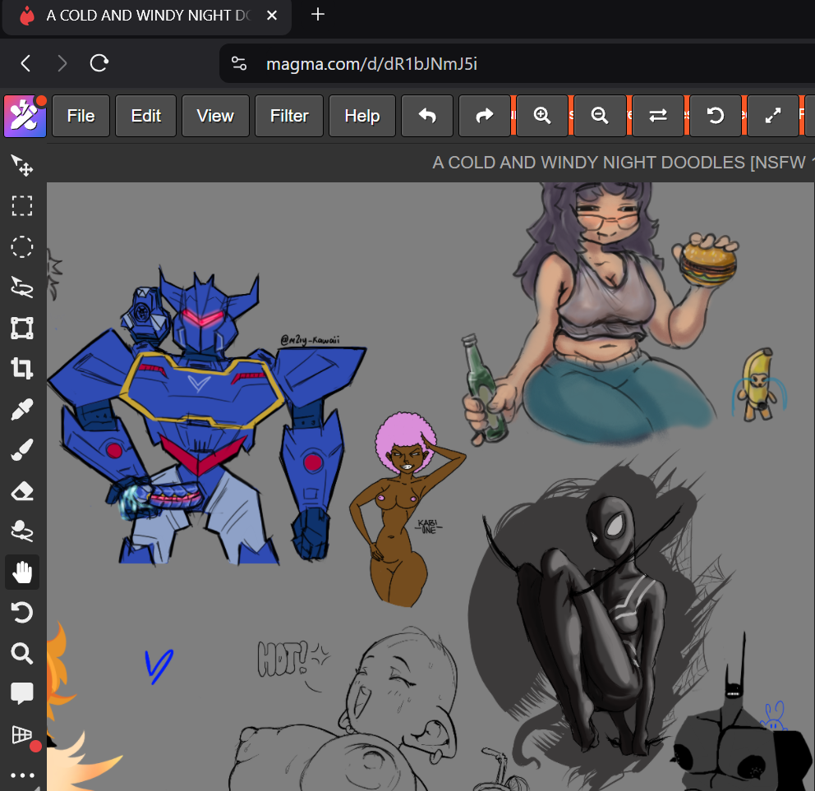Viewport: 815px width, 791px height.
Task: Activate the Hand pan tool
Action: (22, 573)
